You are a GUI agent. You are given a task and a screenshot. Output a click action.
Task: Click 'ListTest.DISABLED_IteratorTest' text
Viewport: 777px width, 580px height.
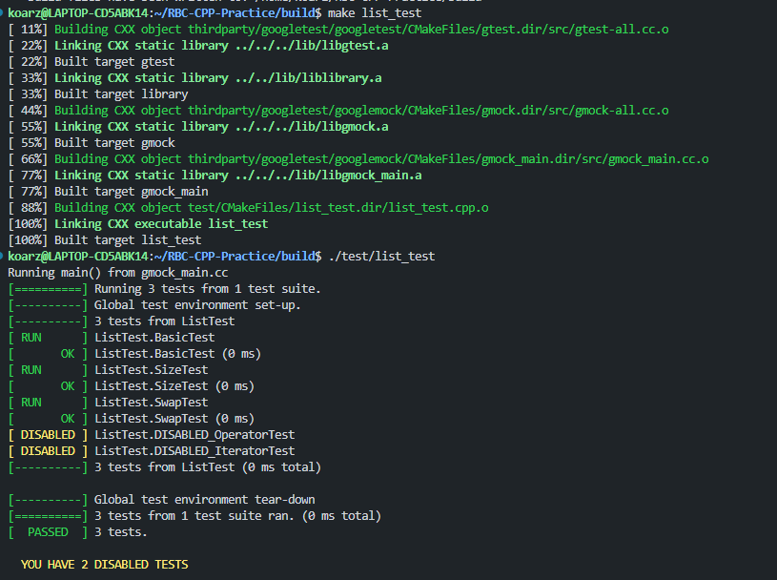[x=194, y=451]
